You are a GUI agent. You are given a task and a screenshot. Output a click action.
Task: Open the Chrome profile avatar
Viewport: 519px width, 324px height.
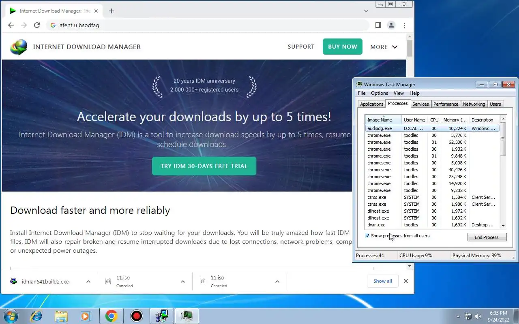point(391,25)
